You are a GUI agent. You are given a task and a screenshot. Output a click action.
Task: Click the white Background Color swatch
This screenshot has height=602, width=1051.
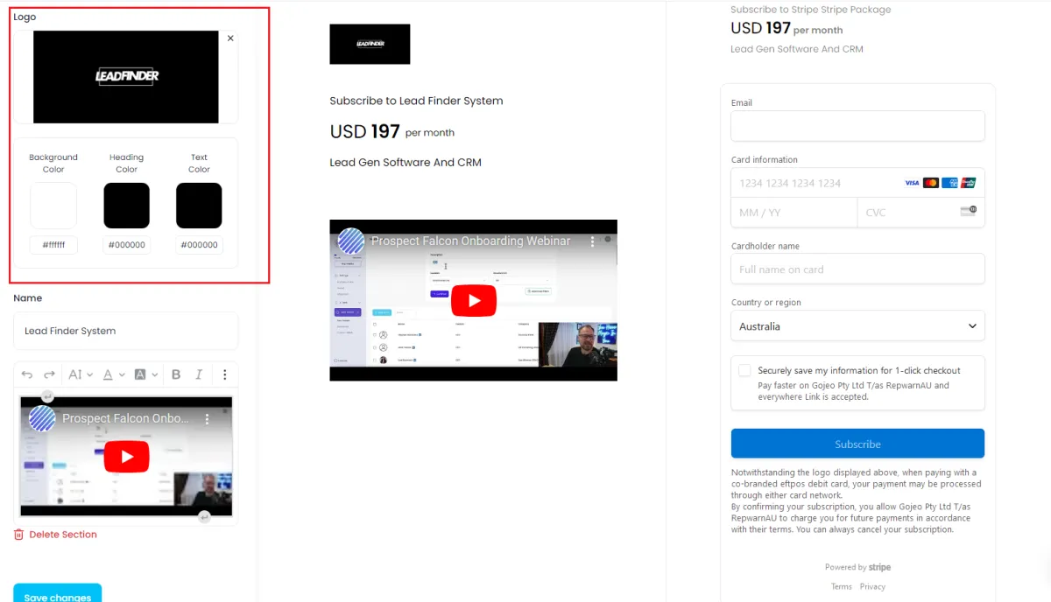coord(53,206)
